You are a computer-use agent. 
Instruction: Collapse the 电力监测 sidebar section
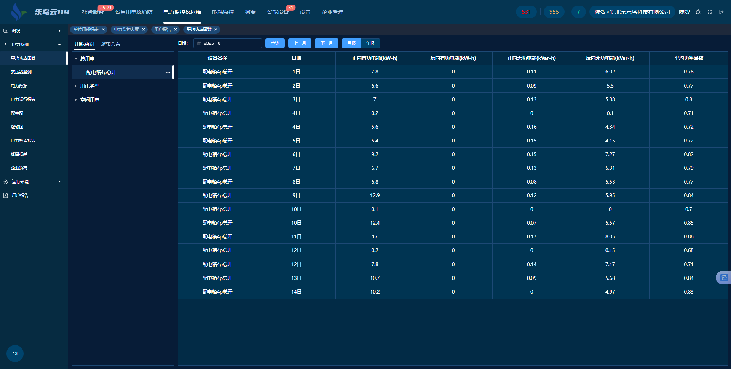coord(59,45)
